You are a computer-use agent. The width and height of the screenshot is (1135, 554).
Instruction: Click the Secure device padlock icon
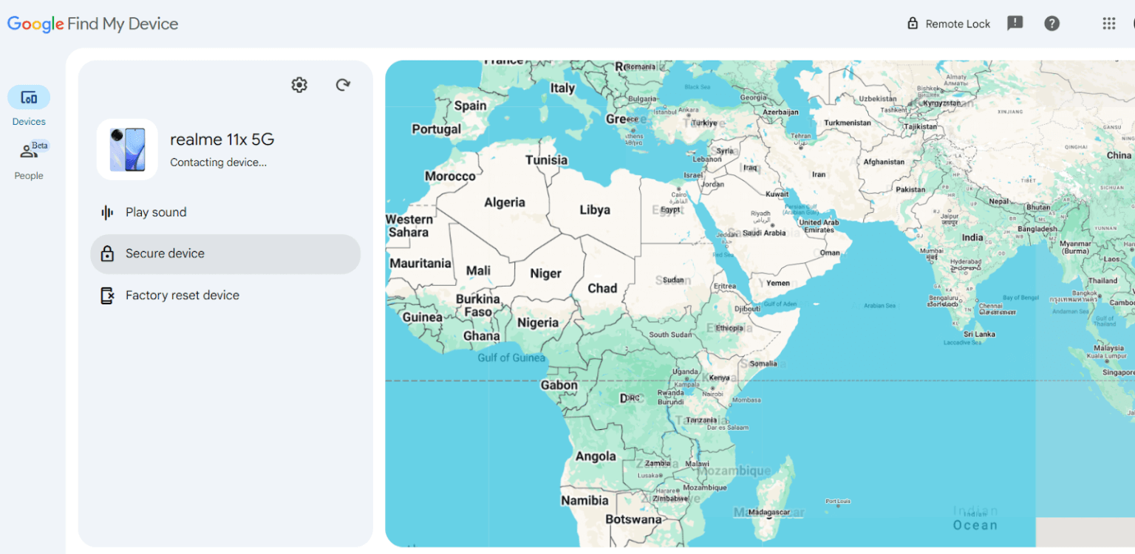click(107, 253)
